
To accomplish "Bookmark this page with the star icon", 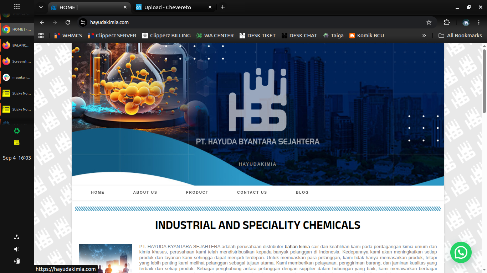I will pyautogui.click(x=429, y=22).
